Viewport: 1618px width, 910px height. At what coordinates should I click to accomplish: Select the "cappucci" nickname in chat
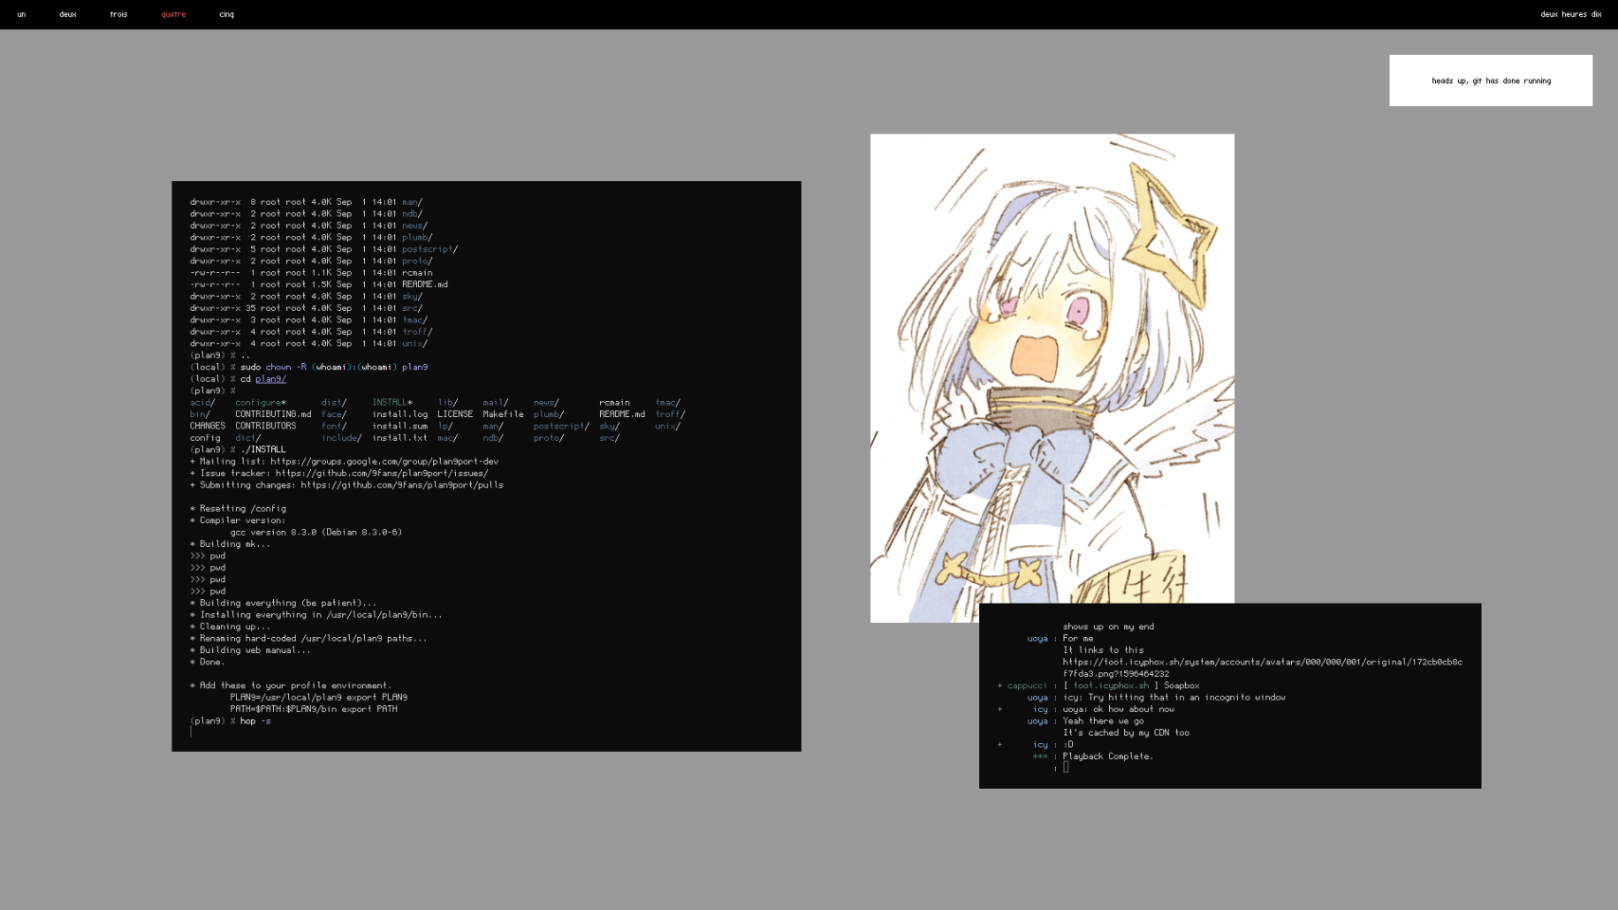[x=1027, y=685]
